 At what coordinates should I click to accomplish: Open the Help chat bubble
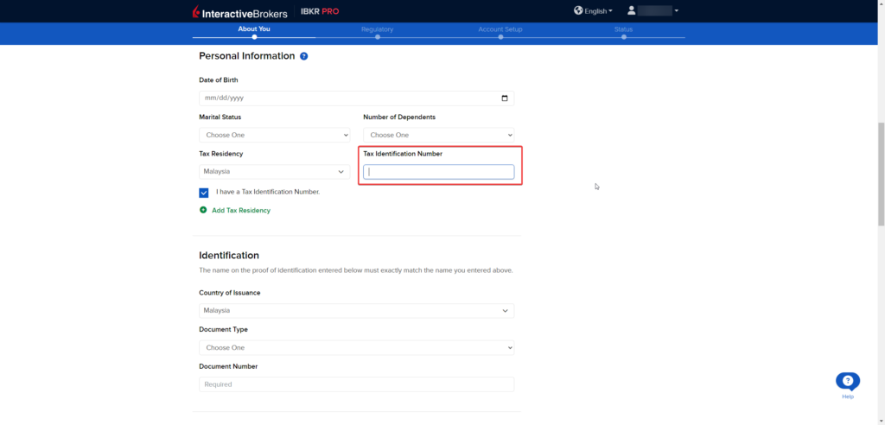click(x=847, y=381)
